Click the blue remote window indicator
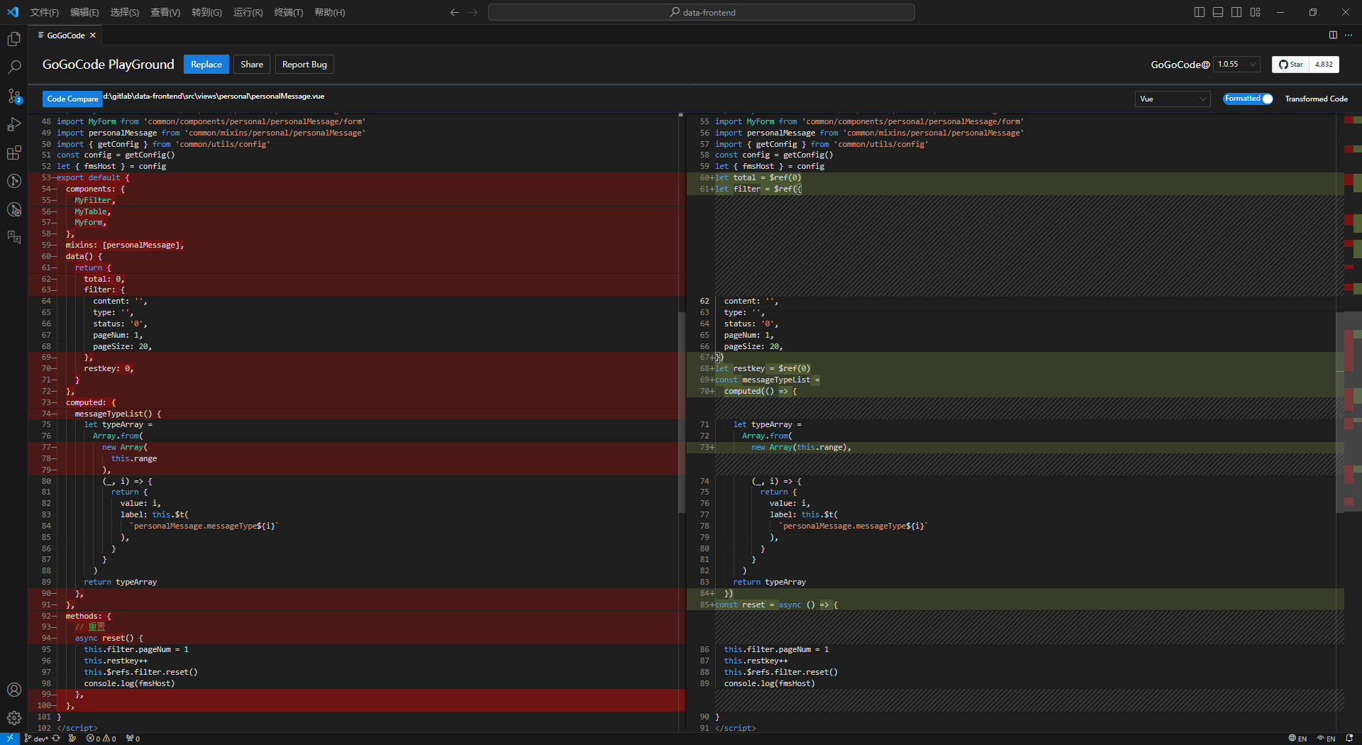Screen dimensions: 1362x745 click(x=10, y=739)
